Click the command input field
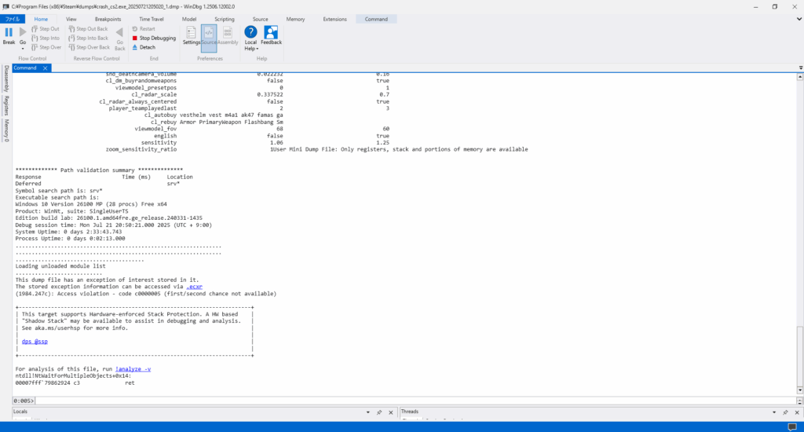This screenshot has width=804, height=432. 415,401
